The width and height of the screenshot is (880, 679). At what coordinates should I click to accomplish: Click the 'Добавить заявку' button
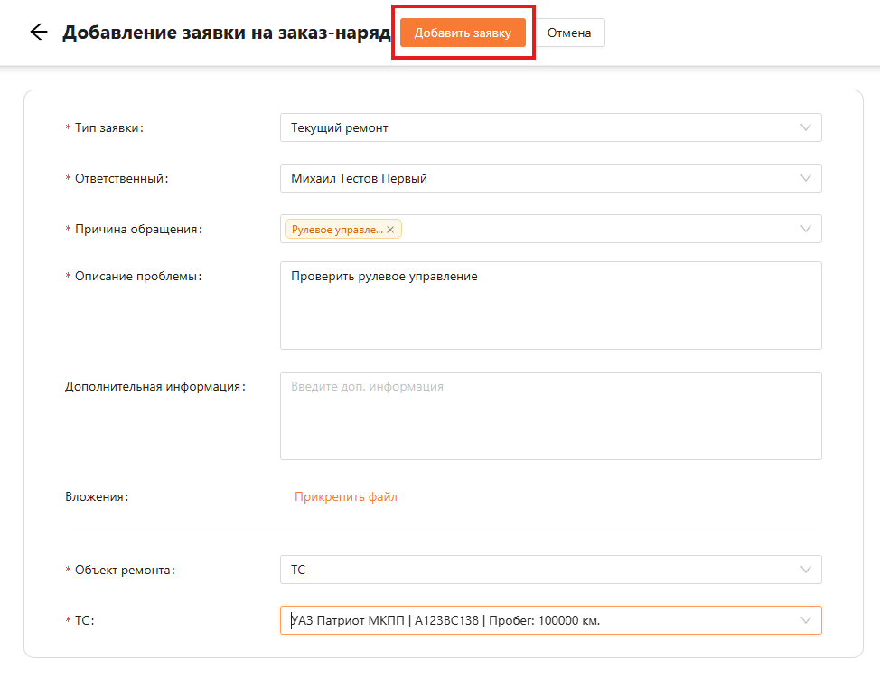(x=463, y=33)
